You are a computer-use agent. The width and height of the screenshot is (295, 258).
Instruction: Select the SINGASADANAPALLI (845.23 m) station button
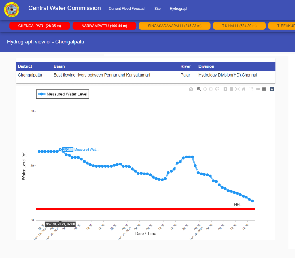coord(175,26)
